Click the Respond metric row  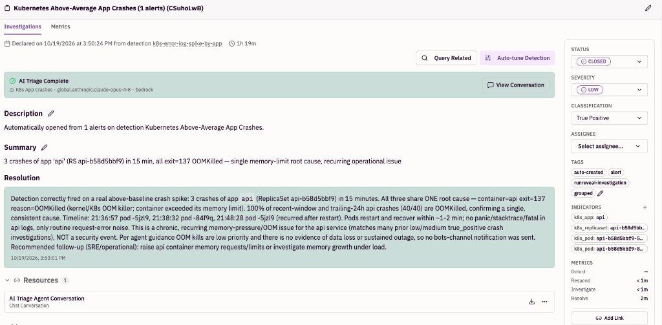609,280
